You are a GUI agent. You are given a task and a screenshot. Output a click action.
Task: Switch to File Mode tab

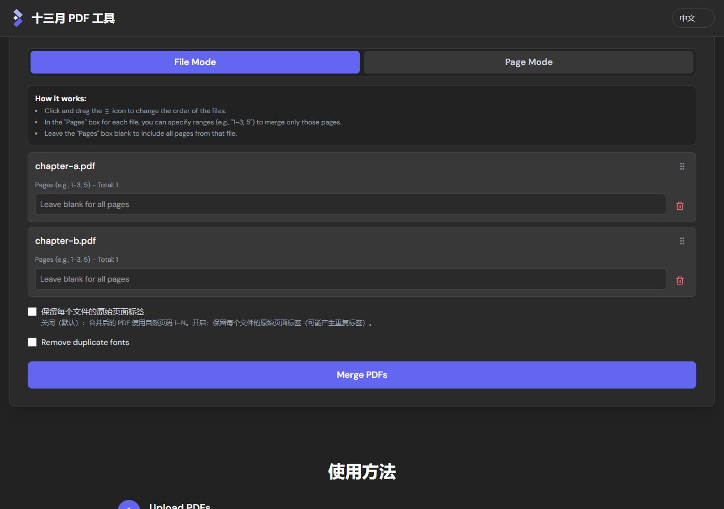tap(195, 62)
